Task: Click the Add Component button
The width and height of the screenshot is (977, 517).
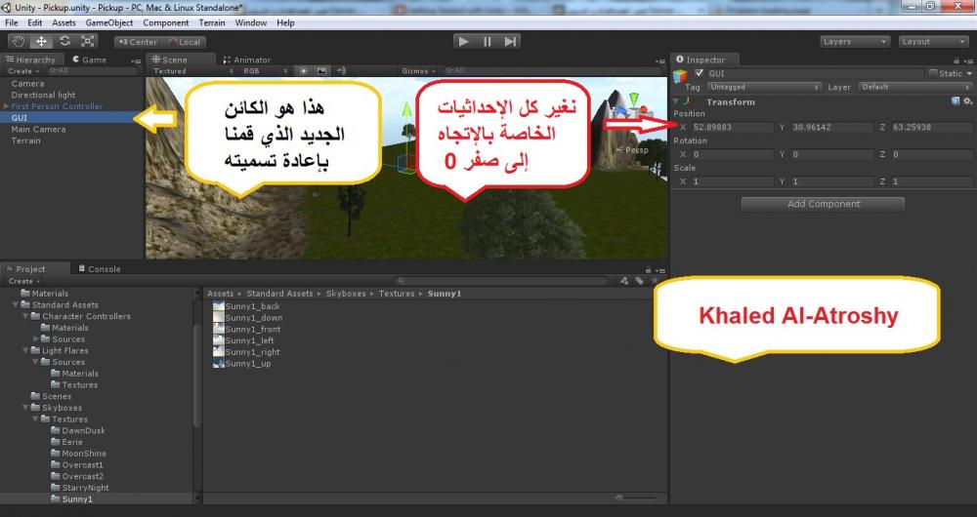Action: coord(823,204)
